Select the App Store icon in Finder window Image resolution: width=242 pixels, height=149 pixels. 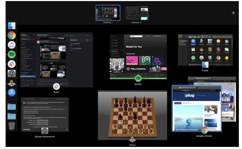[x=193, y=41]
